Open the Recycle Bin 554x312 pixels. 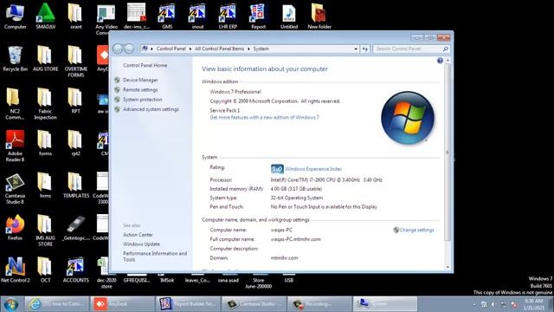[15, 58]
